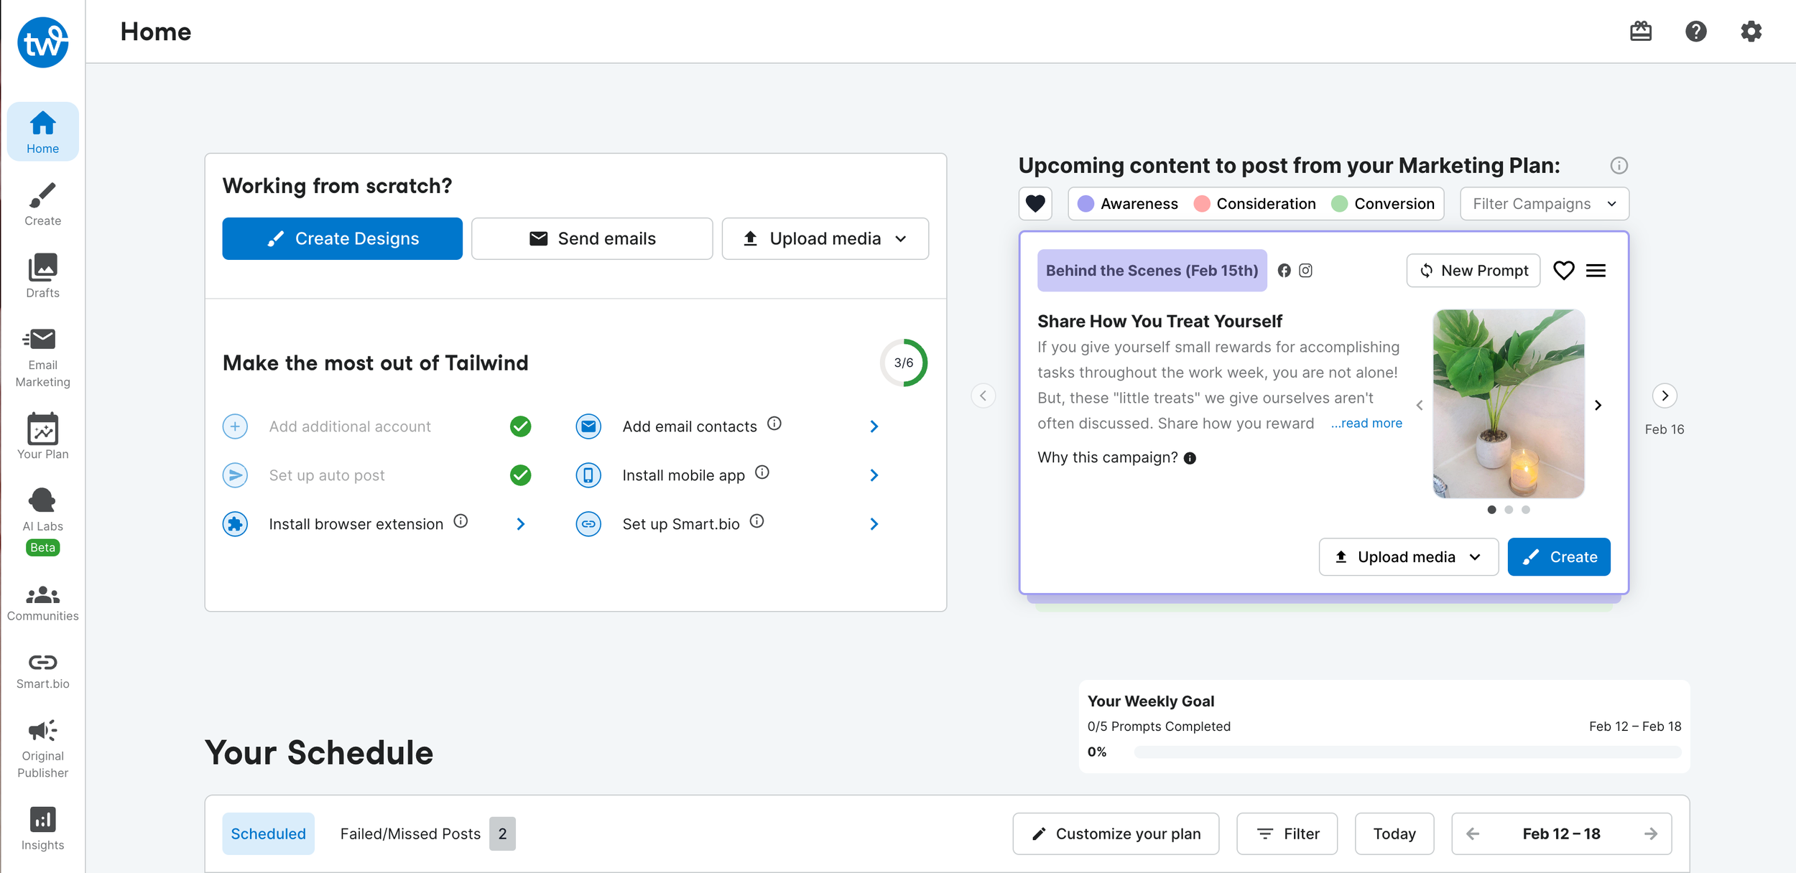Image resolution: width=1796 pixels, height=873 pixels.
Task: Open the help question mark icon
Action: (x=1695, y=32)
